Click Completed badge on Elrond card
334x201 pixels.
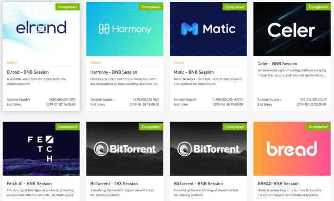coord(68,7)
